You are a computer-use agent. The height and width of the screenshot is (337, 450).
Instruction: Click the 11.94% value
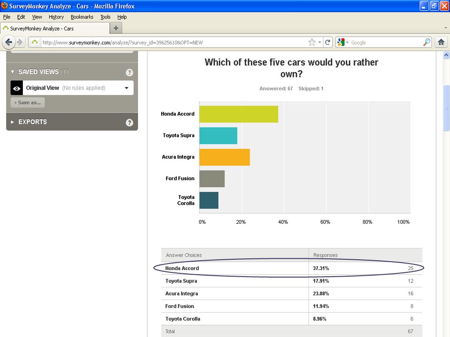pos(321,306)
